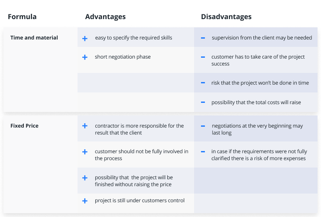Click the plus icon next to 'customer should not be fully involved'
The height and width of the screenshot is (217, 321).
[x=85, y=152]
